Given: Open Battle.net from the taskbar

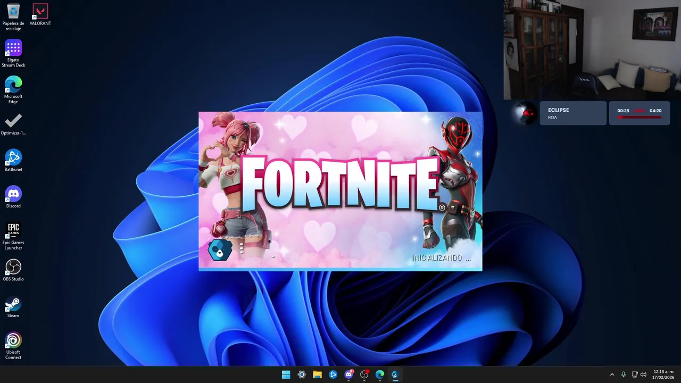Looking at the screenshot, I should pyautogui.click(x=333, y=374).
